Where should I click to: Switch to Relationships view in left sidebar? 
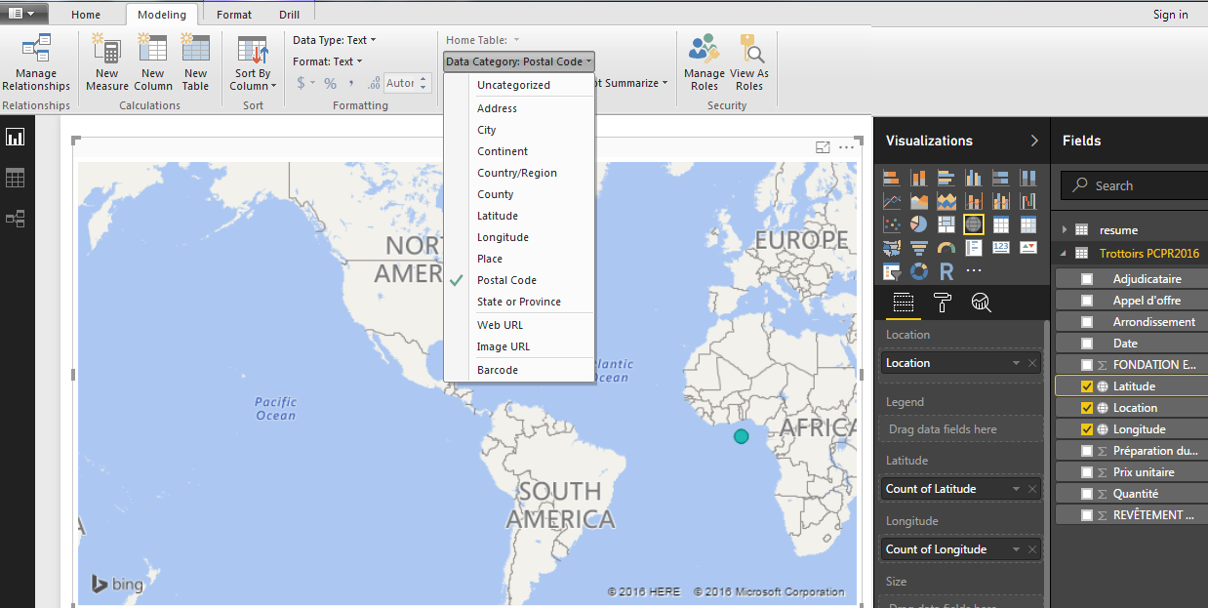coord(16,219)
